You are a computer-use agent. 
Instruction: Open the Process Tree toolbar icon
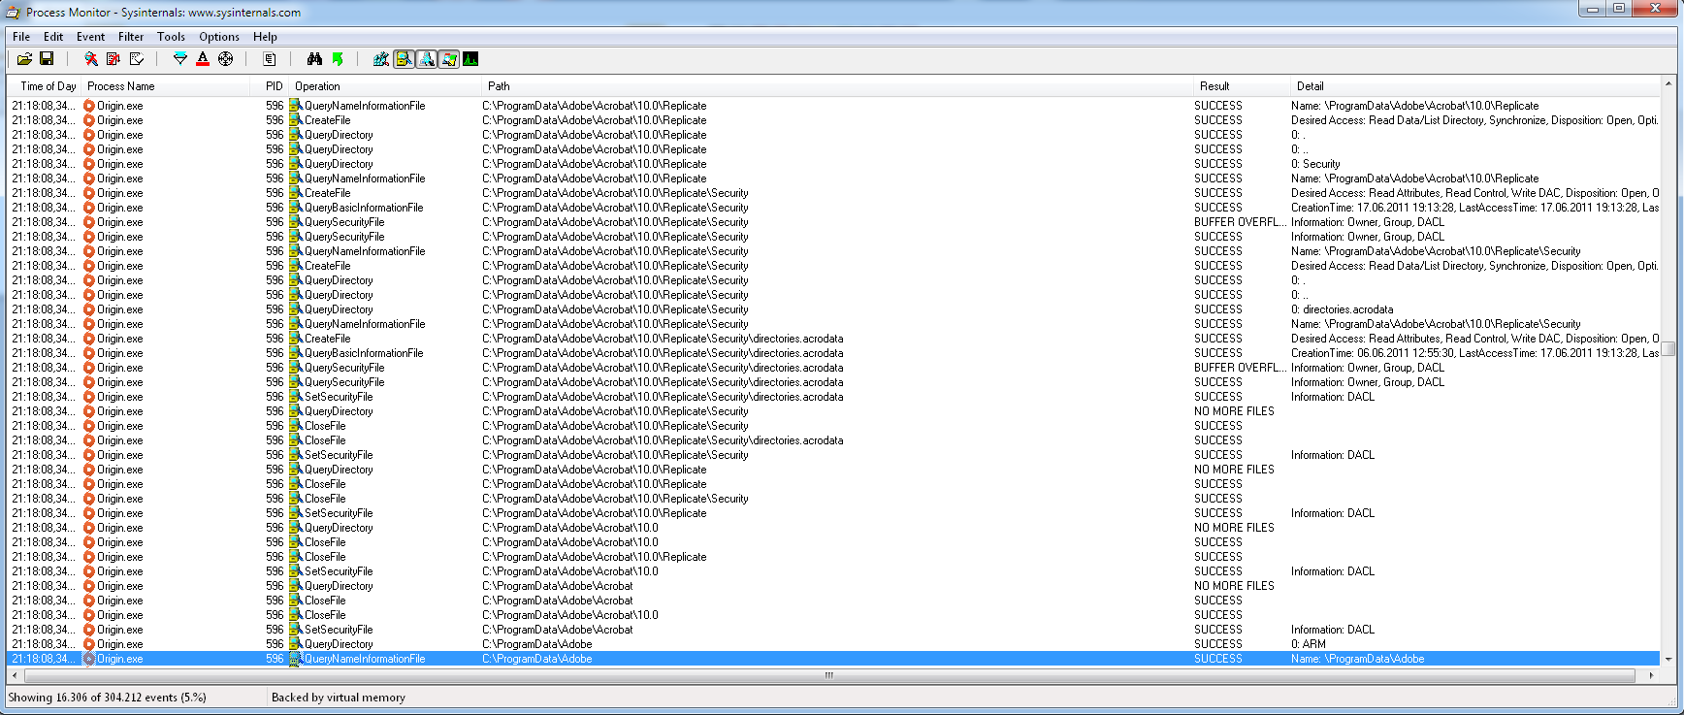pos(270,59)
